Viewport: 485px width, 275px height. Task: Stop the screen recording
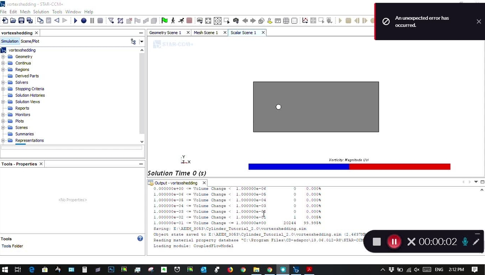coord(377,242)
